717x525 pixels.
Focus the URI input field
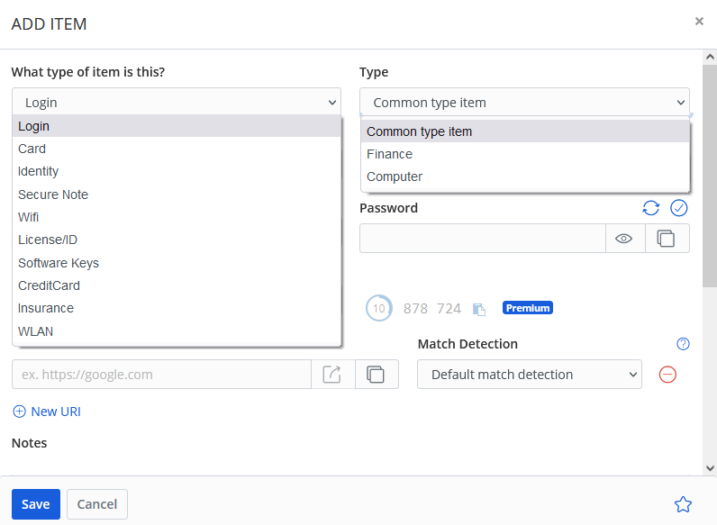162,375
